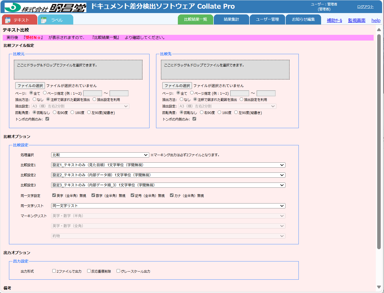Switch to the 結果集計 tab

(231, 19)
